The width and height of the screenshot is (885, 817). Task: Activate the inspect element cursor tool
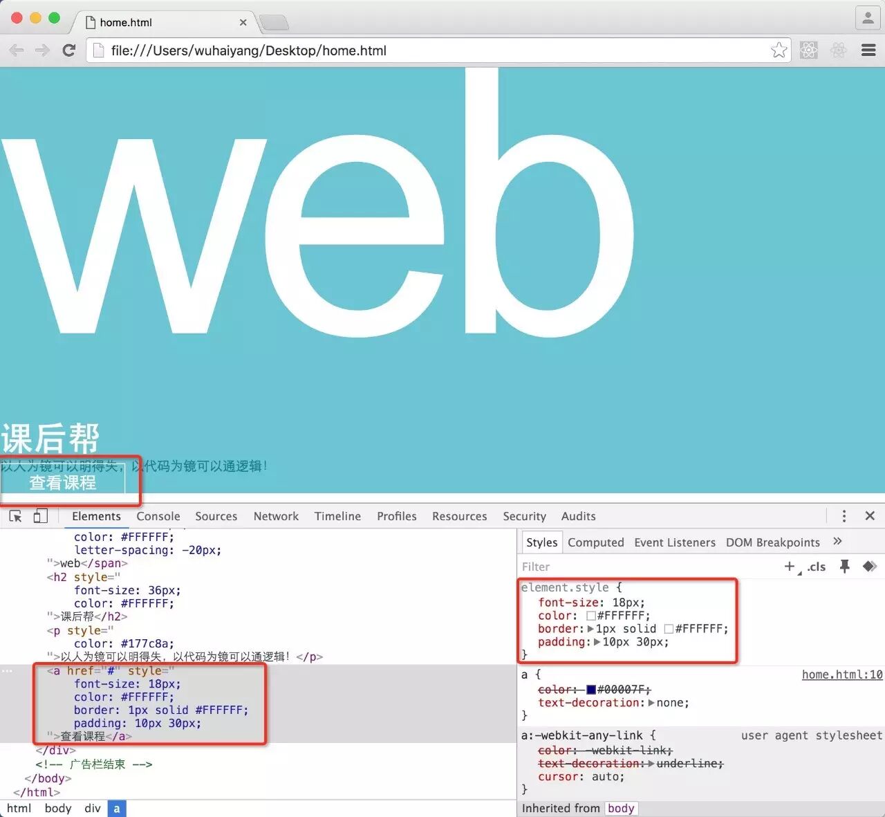click(15, 516)
